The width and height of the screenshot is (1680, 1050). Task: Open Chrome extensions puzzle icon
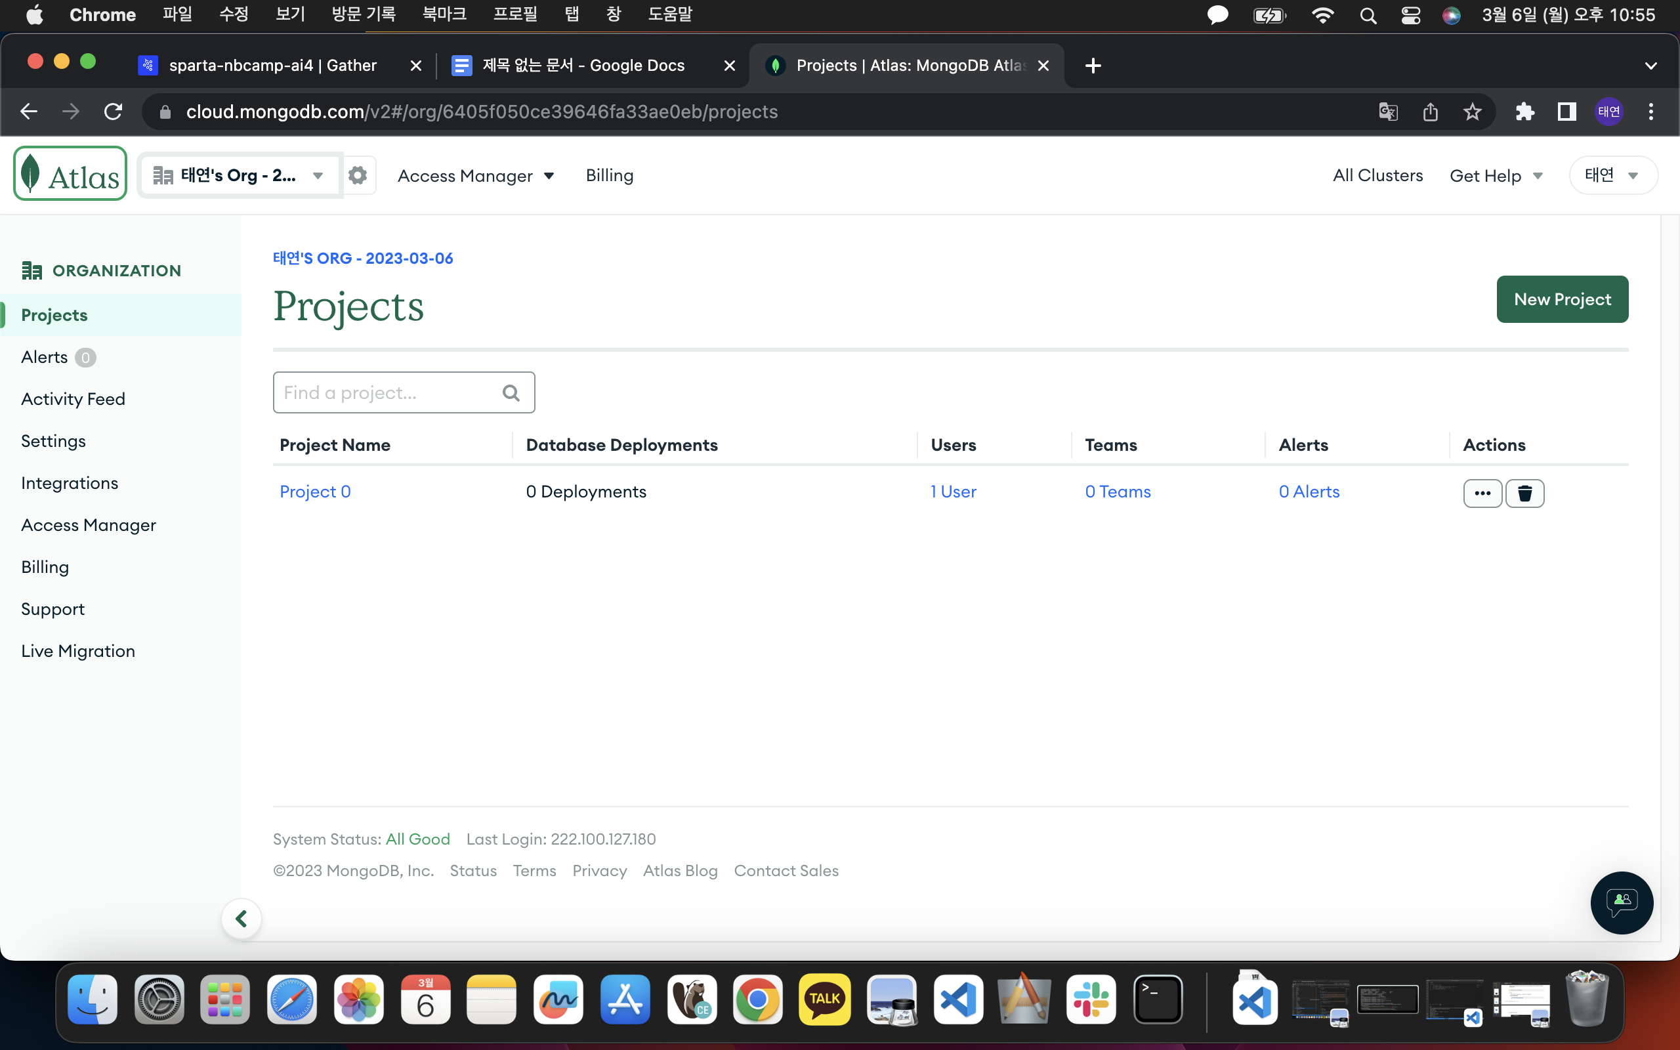1524,112
